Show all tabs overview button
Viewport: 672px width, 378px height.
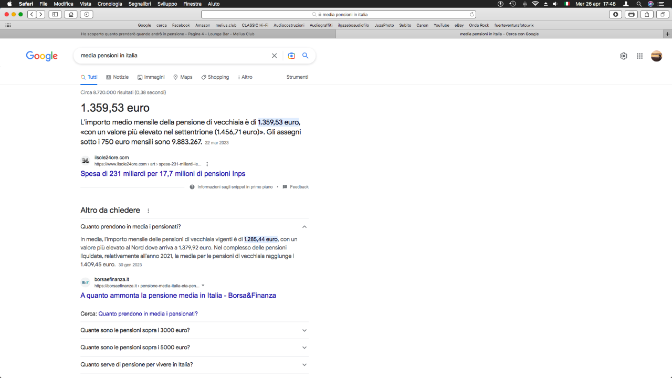[663, 14]
